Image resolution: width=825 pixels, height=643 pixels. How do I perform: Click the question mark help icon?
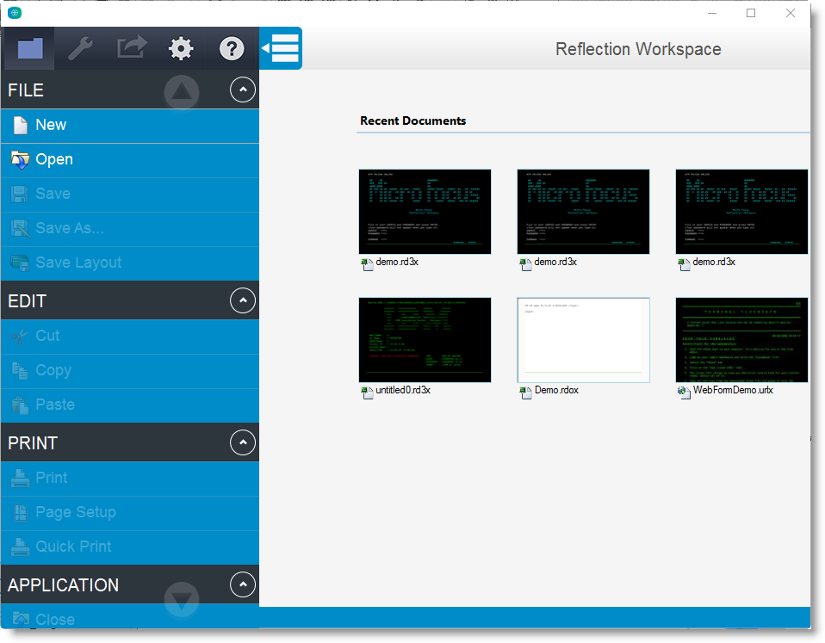pos(232,48)
